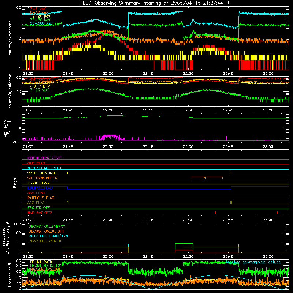
Task: Click the 'A0.1' tick label on GOES panel
Action: pos(17,142)
